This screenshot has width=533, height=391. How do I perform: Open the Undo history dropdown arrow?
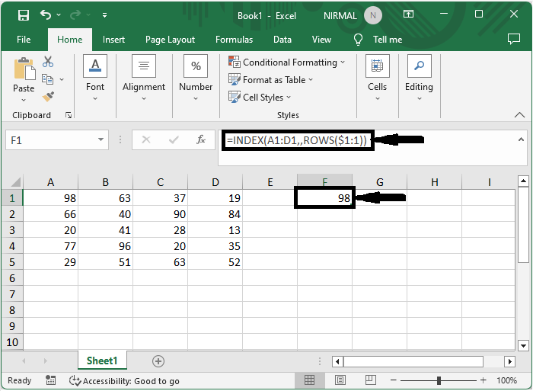tap(59, 15)
